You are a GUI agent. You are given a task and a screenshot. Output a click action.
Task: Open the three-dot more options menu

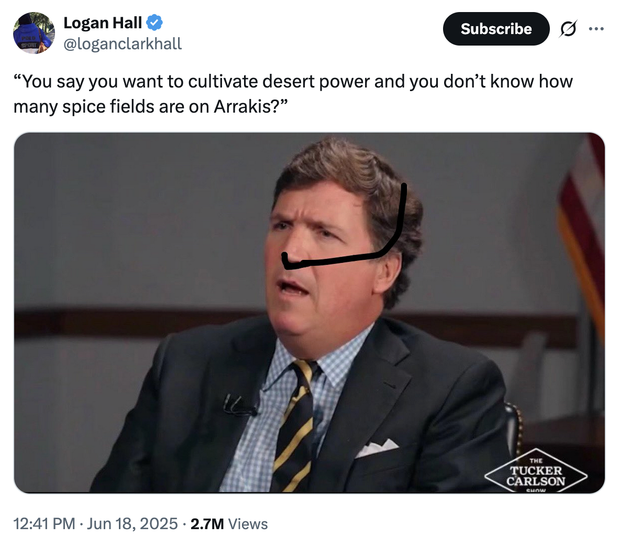click(x=596, y=29)
